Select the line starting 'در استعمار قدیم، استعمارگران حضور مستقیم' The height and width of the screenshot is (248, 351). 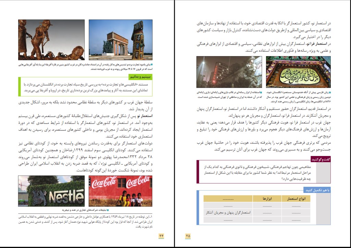(x=264, y=109)
